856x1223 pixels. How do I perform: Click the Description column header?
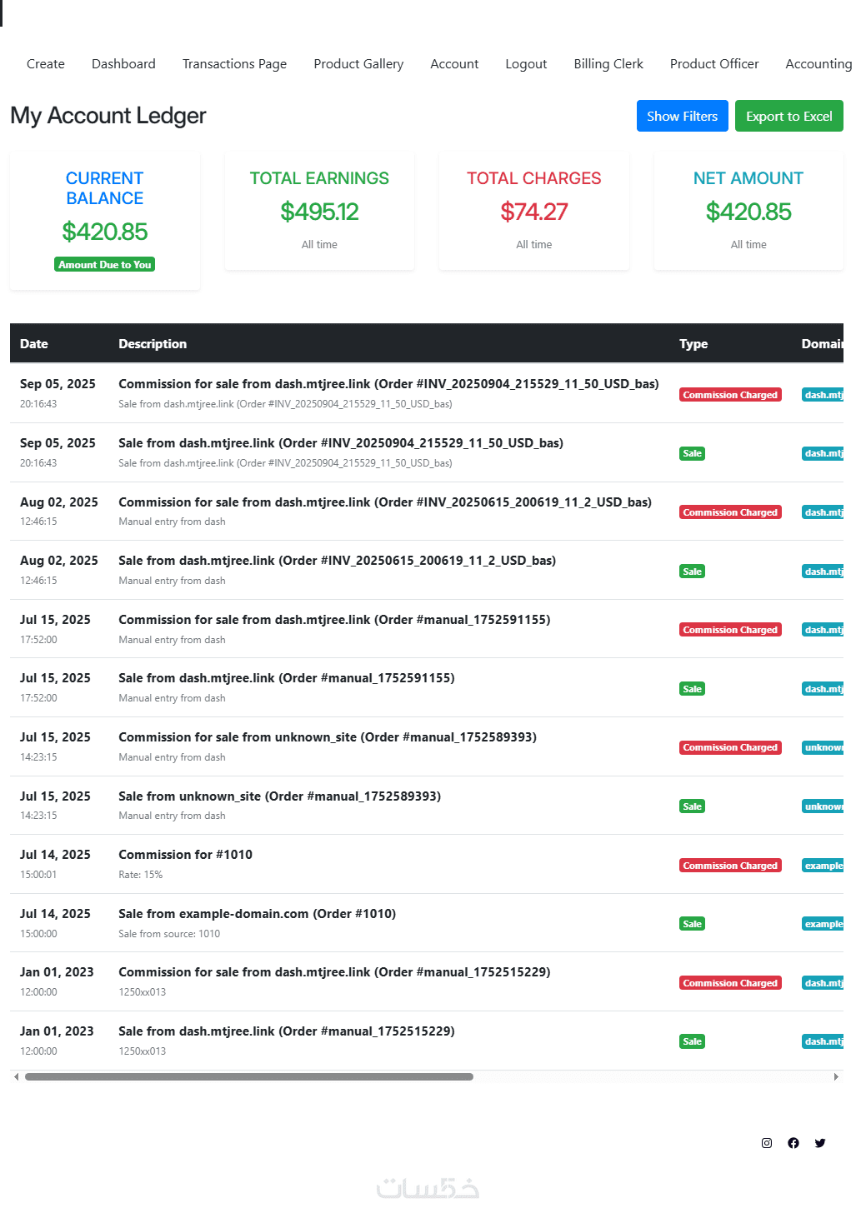tap(153, 344)
